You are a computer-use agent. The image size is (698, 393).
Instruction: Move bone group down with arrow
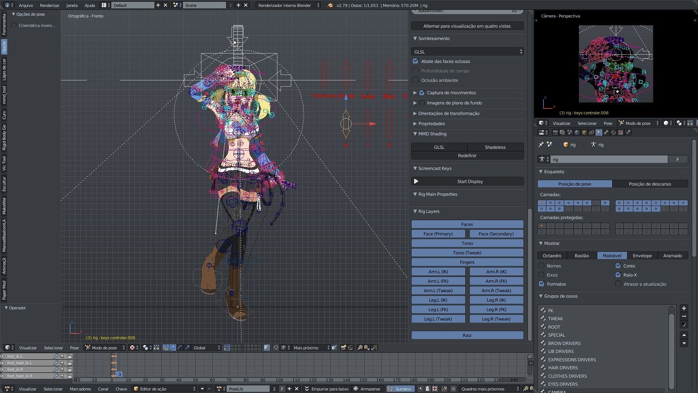(x=684, y=343)
